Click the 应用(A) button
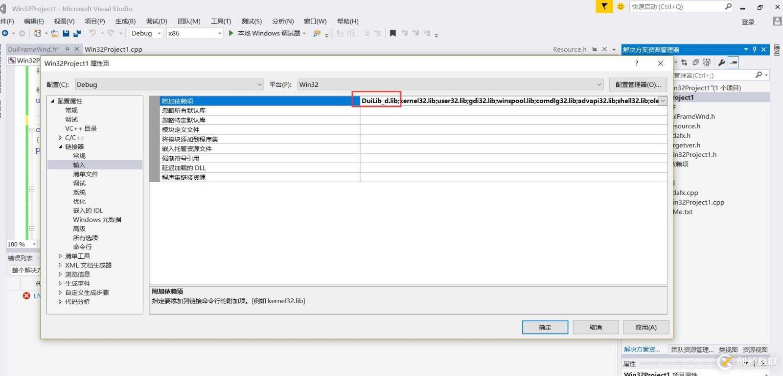The image size is (783, 376). tap(646, 327)
